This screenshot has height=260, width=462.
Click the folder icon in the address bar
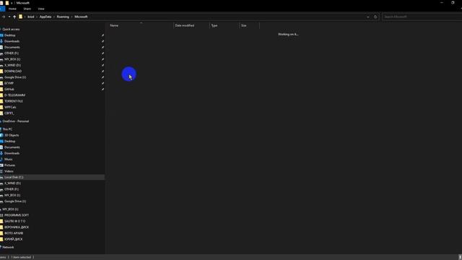[21, 17]
